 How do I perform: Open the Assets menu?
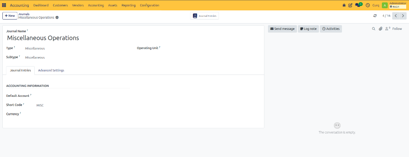pyautogui.click(x=113, y=5)
